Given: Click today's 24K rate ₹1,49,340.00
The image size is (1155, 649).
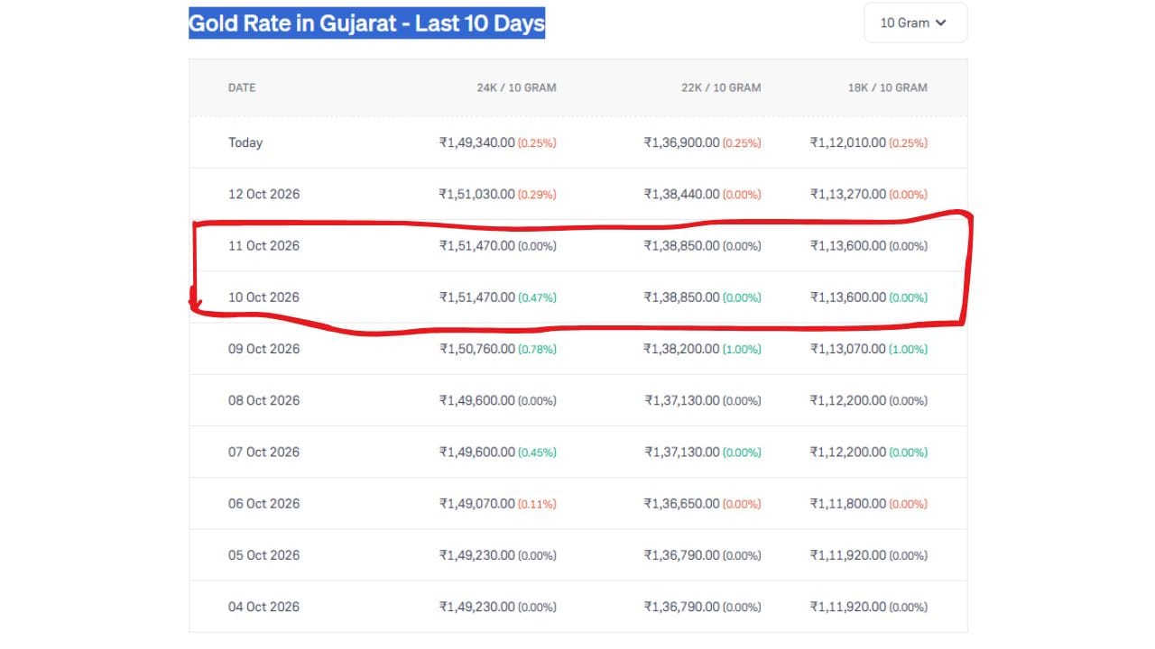Looking at the screenshot, I should coord(477,142).
